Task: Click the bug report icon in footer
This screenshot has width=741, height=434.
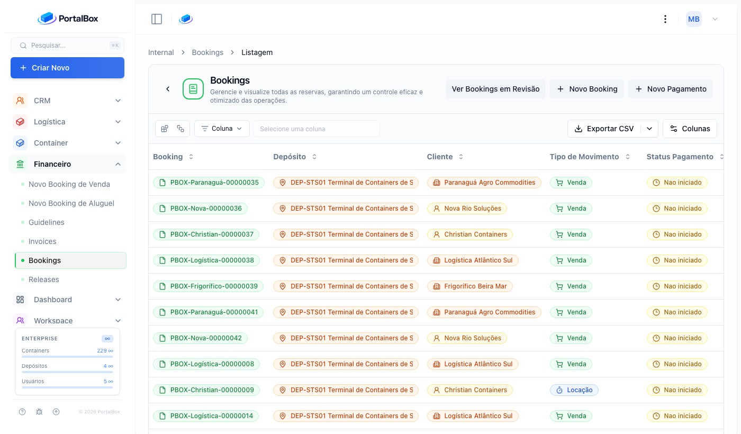Action: (39, 412)
